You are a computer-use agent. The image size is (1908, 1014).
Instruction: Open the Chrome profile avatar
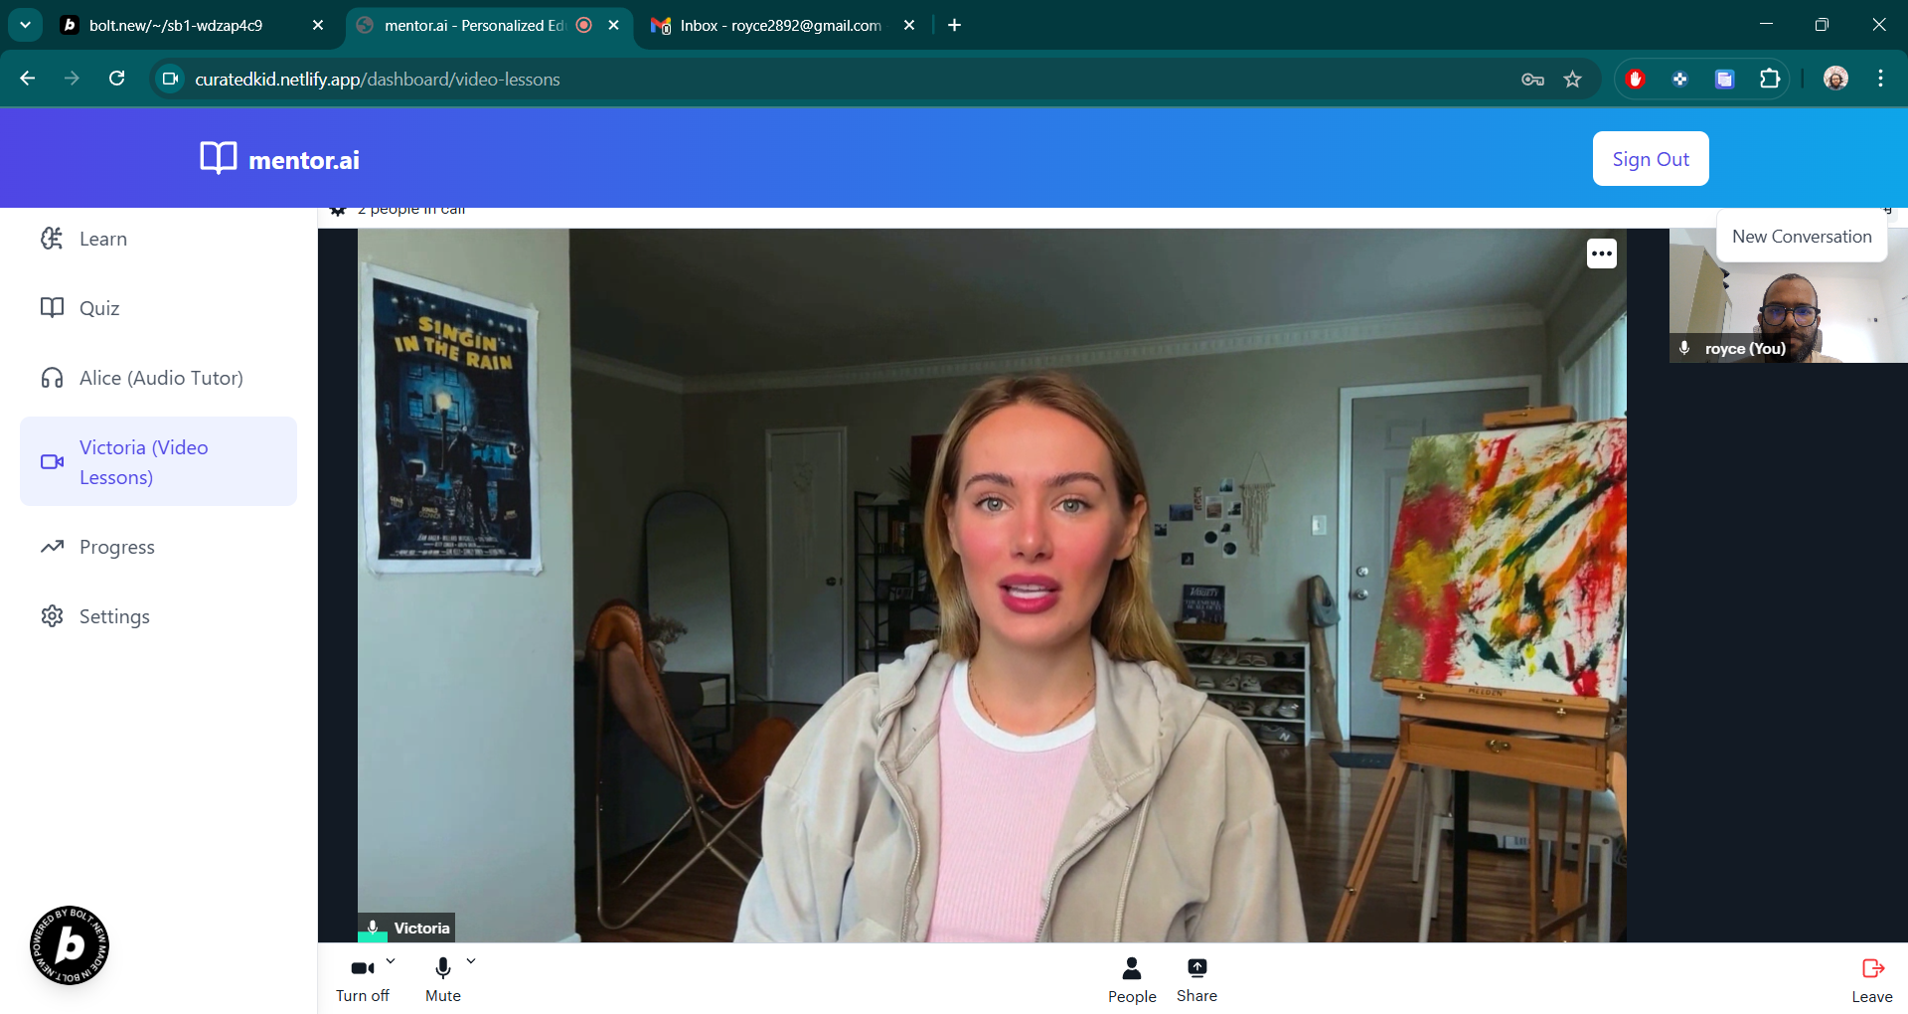coord(1835,79)
